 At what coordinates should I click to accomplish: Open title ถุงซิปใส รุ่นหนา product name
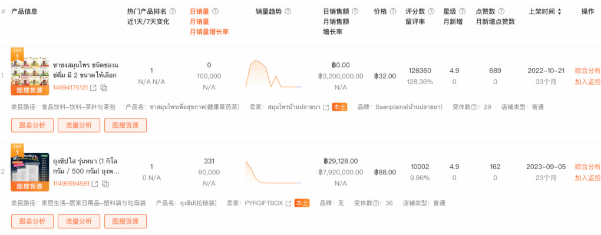coord(86,166)
